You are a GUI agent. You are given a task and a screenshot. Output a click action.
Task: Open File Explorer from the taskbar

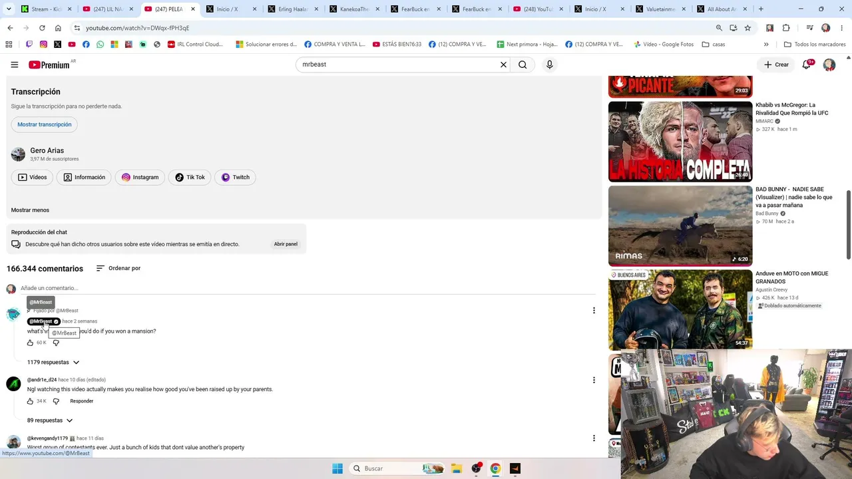point(457,468)
